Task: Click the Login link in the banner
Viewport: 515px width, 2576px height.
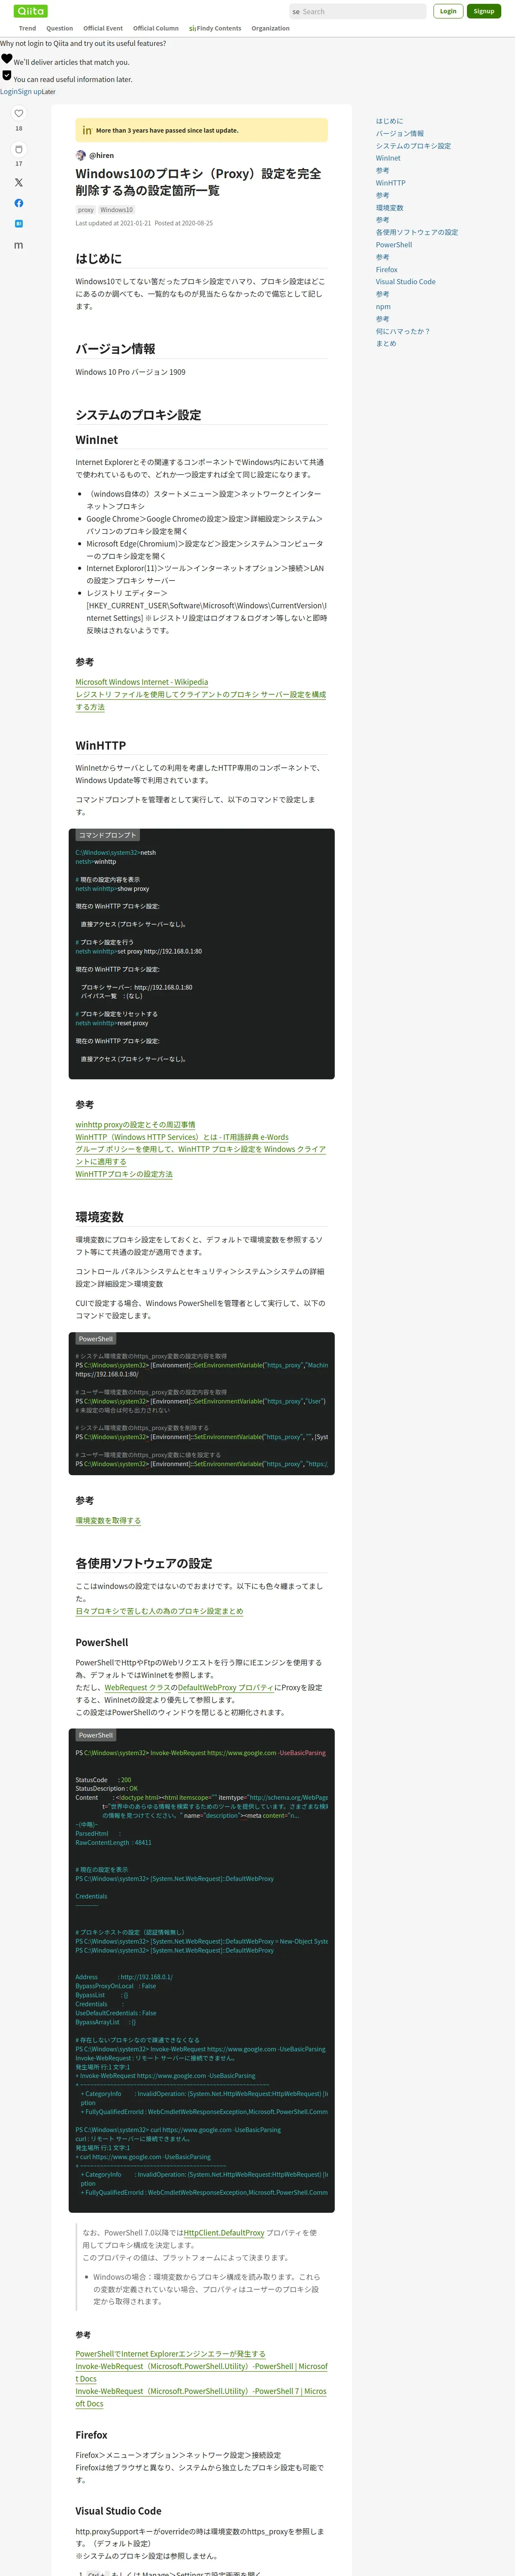Action: tap(8, 91)
